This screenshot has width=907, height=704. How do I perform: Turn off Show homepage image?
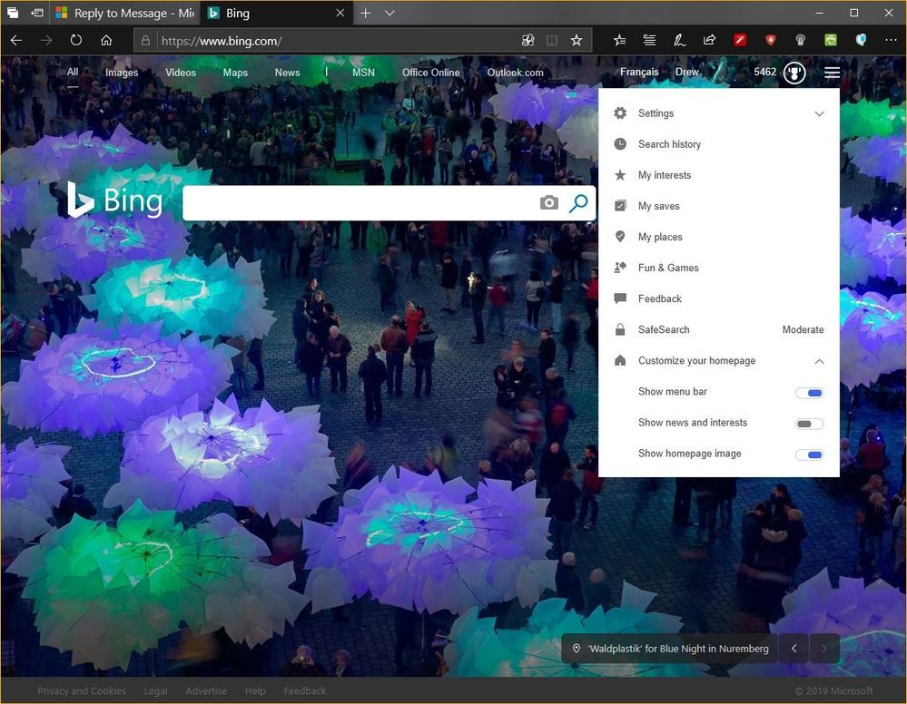[x=809, y=455]
